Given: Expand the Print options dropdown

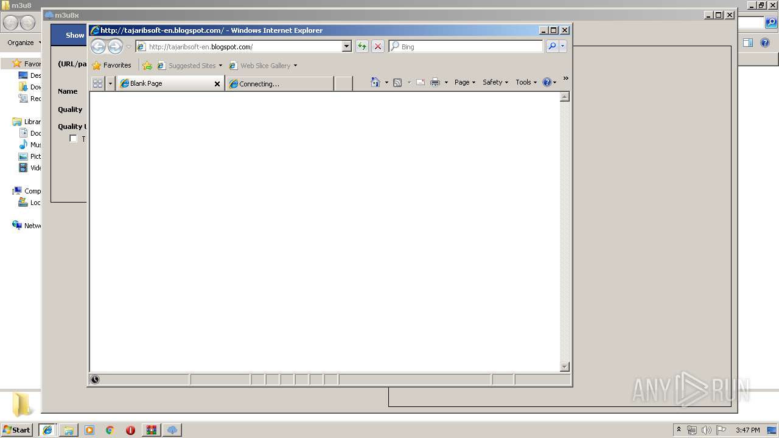Looking at the screenshot, I should (x=446, y=83).
